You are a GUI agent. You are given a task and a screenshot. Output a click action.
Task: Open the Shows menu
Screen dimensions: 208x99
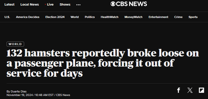[x=65, y=4]
